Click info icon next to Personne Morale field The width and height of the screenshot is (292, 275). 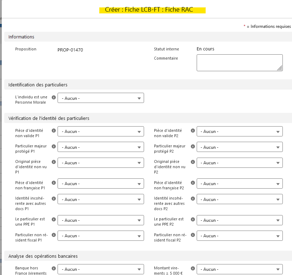tap(54, 97)
